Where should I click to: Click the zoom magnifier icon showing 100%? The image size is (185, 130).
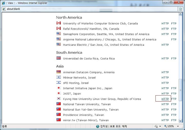(165, 126)
